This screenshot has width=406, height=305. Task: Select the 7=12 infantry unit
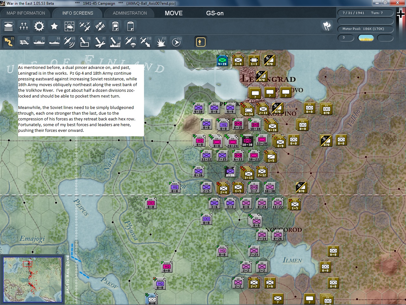point(262,172)
